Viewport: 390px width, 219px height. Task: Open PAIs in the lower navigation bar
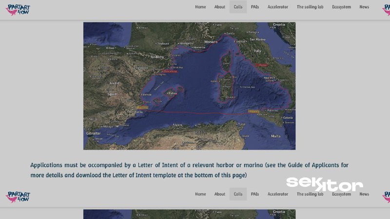click(x=254, y=194)
